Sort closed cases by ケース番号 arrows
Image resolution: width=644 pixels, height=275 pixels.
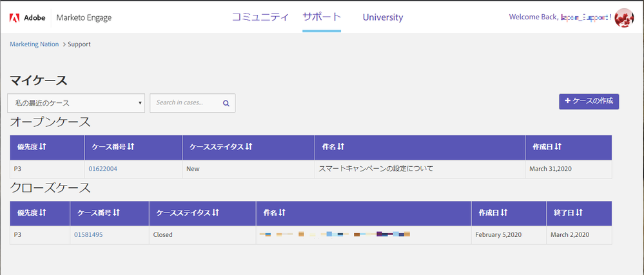point(117,213)
